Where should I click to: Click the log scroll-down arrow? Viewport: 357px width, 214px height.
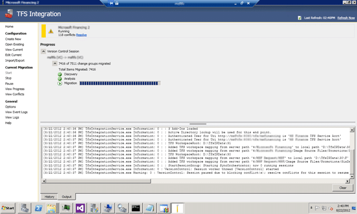[352, 177]
